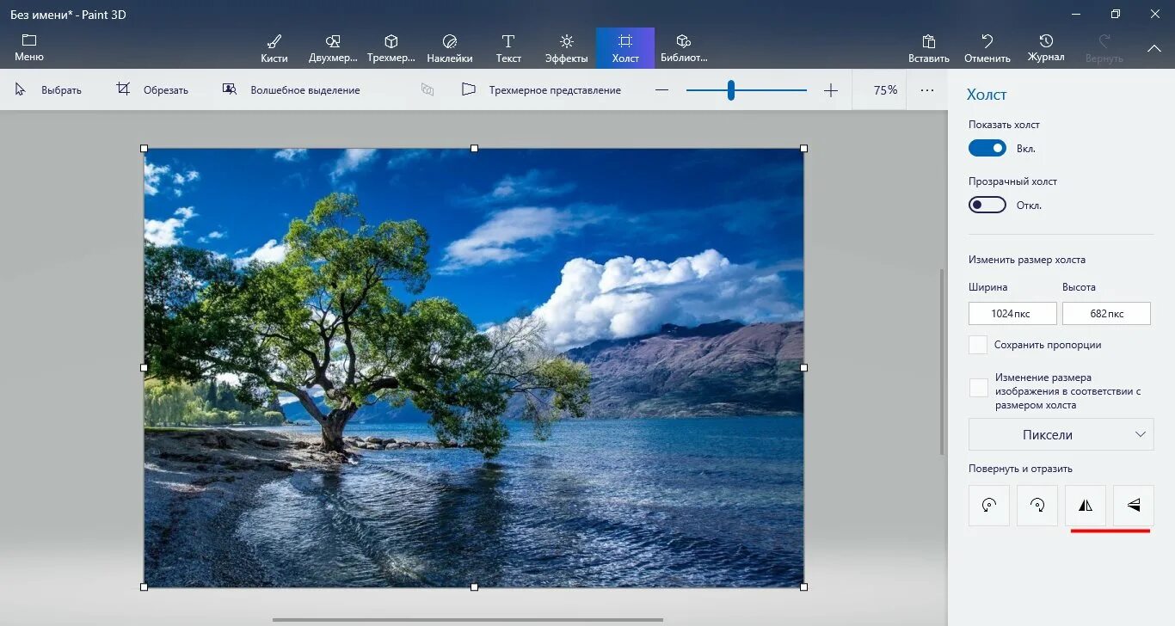
Task: Click the canvas bottom-center resize handle
Action: click(x=474, y=587)
